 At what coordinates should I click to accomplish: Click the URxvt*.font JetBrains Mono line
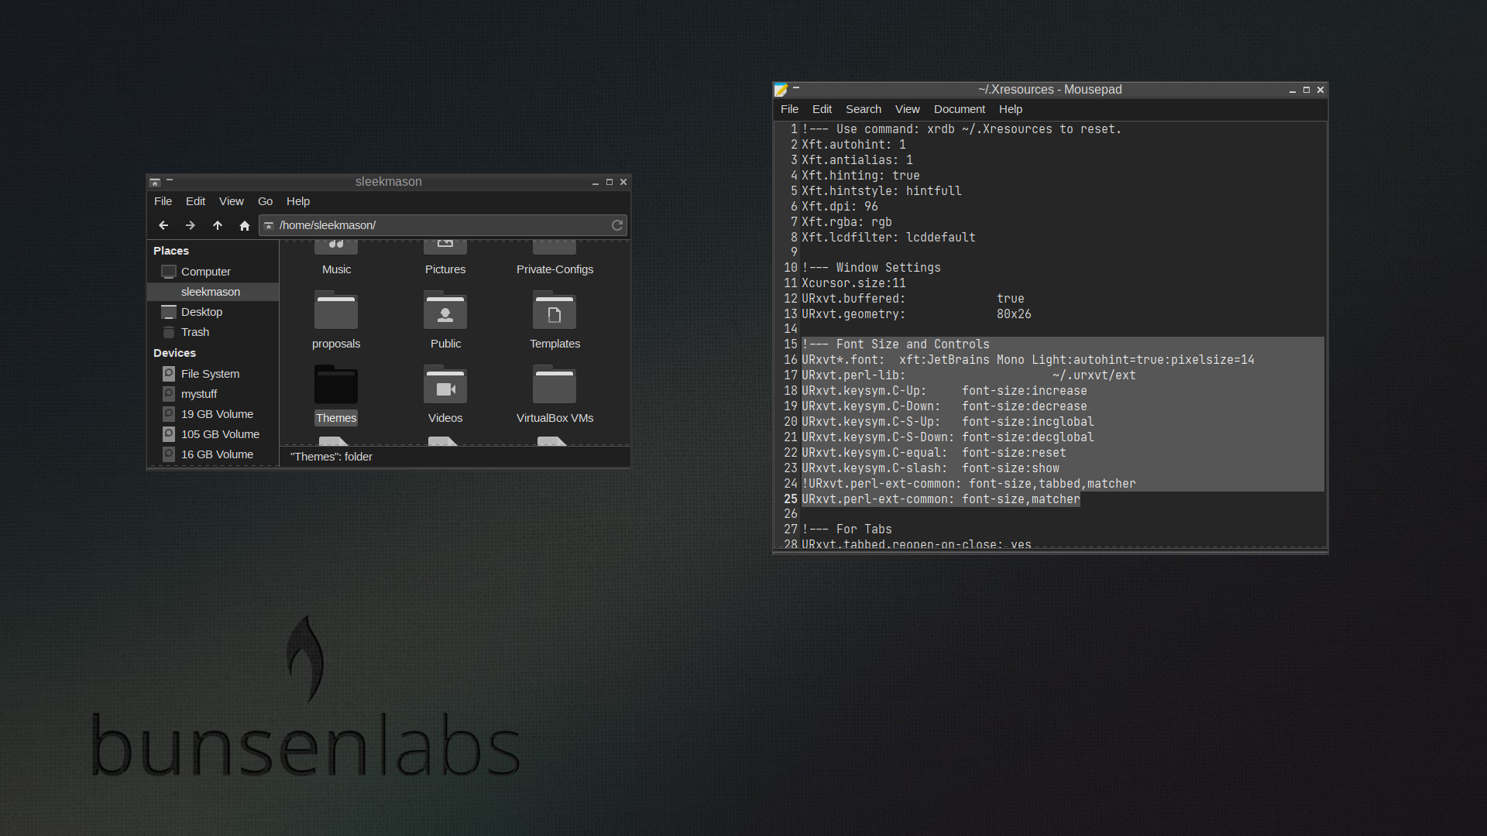[1028, 360]
